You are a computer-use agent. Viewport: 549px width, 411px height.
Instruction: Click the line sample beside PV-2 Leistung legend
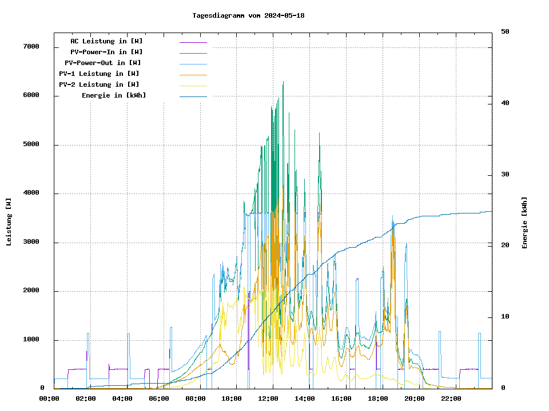[193, 86]
